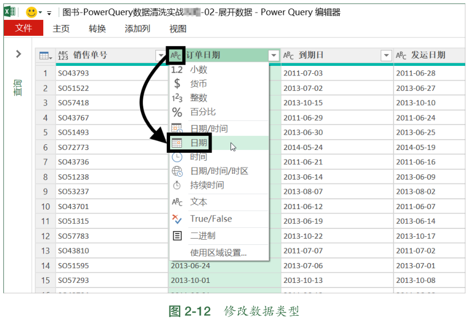471x321 pixels.
Task: Select 发运日期 cell 2013-07-01
Action: (429, 265)
